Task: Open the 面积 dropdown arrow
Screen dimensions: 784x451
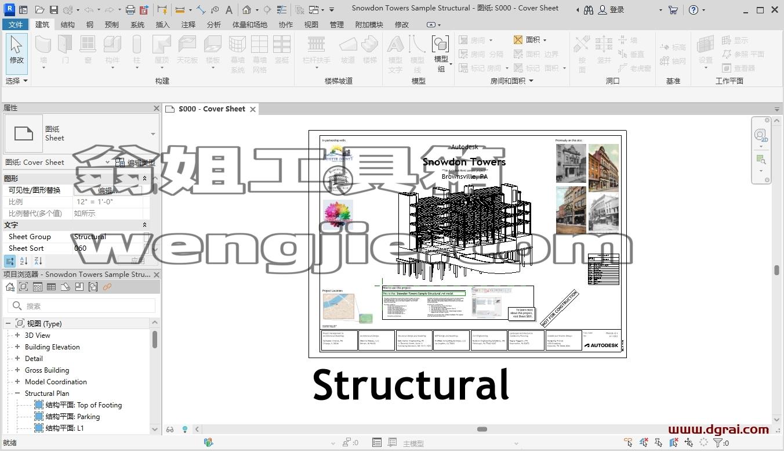Action: coord(545,40)
